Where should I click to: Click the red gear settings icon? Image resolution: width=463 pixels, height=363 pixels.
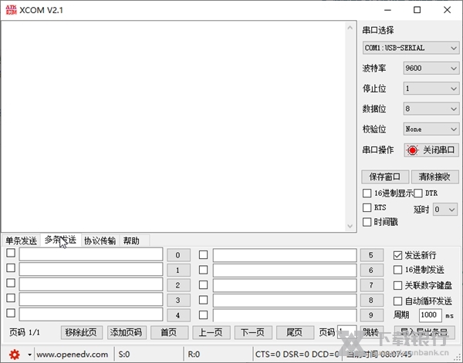(15, 355)
